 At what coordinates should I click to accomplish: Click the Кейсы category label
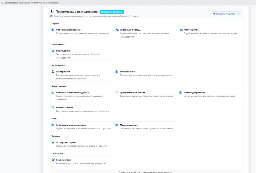pos(54,118)
